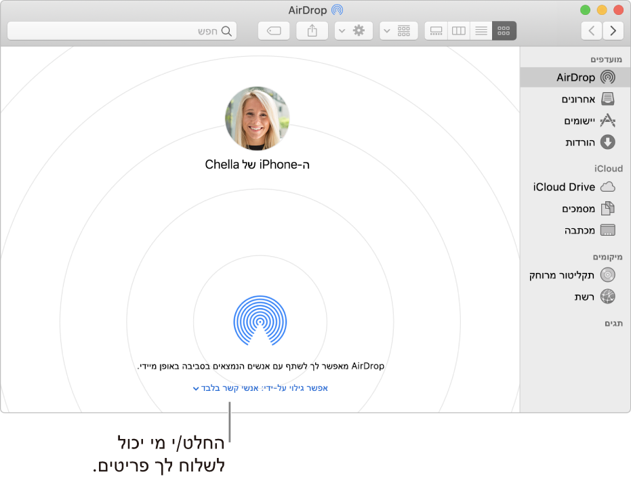Open הורדות in the sidebar
631x483 pixels.
(575, 142)
